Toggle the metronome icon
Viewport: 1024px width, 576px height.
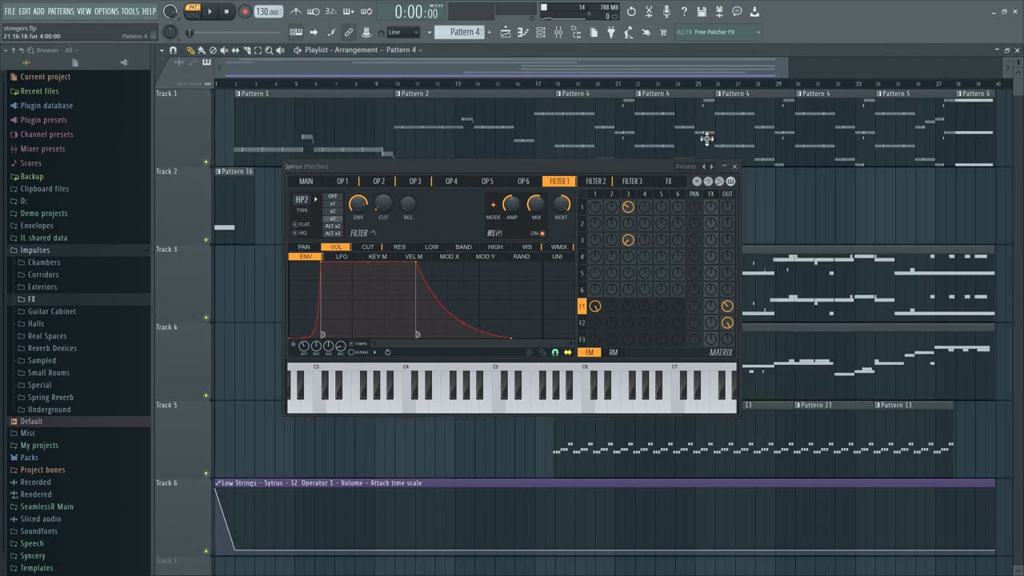[x=296, y=11]
